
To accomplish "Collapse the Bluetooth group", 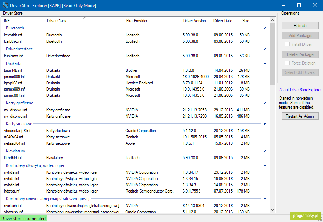I will (265, 28).
